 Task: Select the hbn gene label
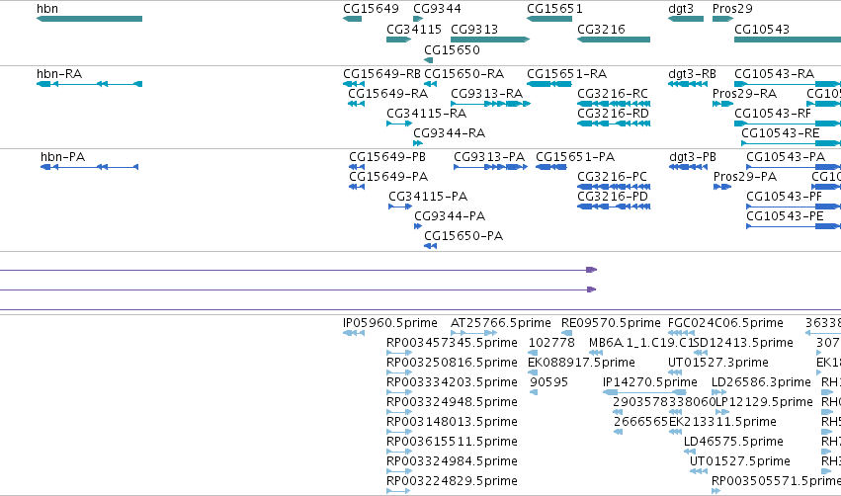[47, 9]
